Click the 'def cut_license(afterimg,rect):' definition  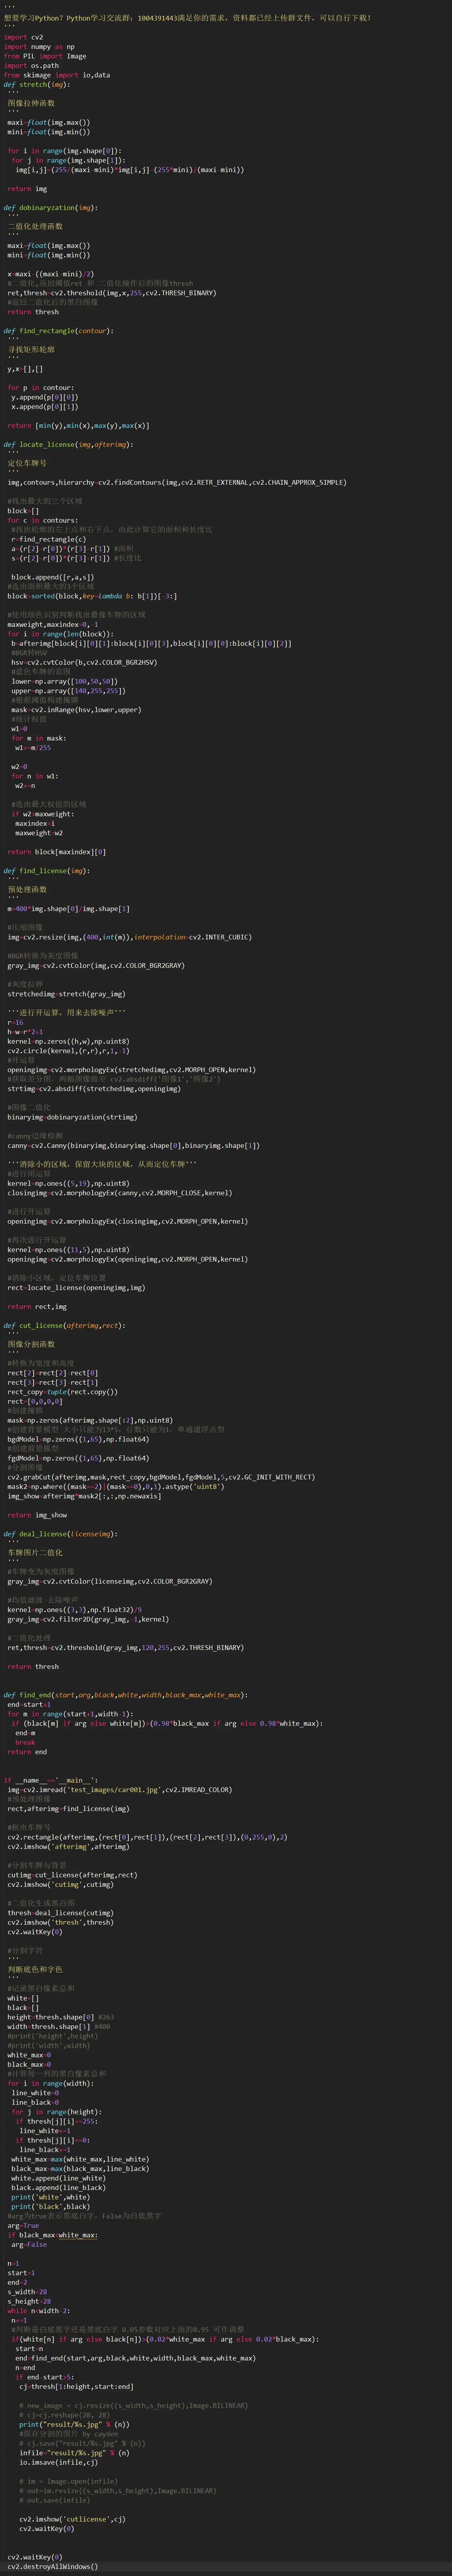pyautogui.click(x=65, y=1326)
